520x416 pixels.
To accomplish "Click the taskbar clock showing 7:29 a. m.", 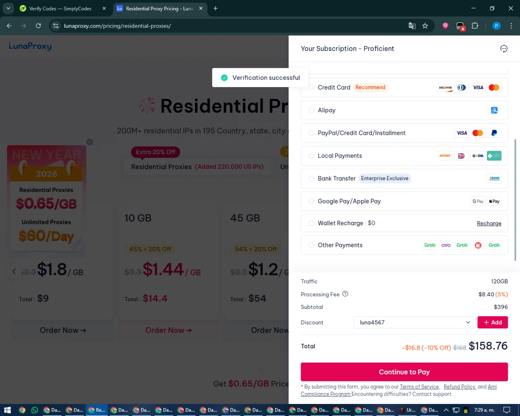I will (484, 410).
